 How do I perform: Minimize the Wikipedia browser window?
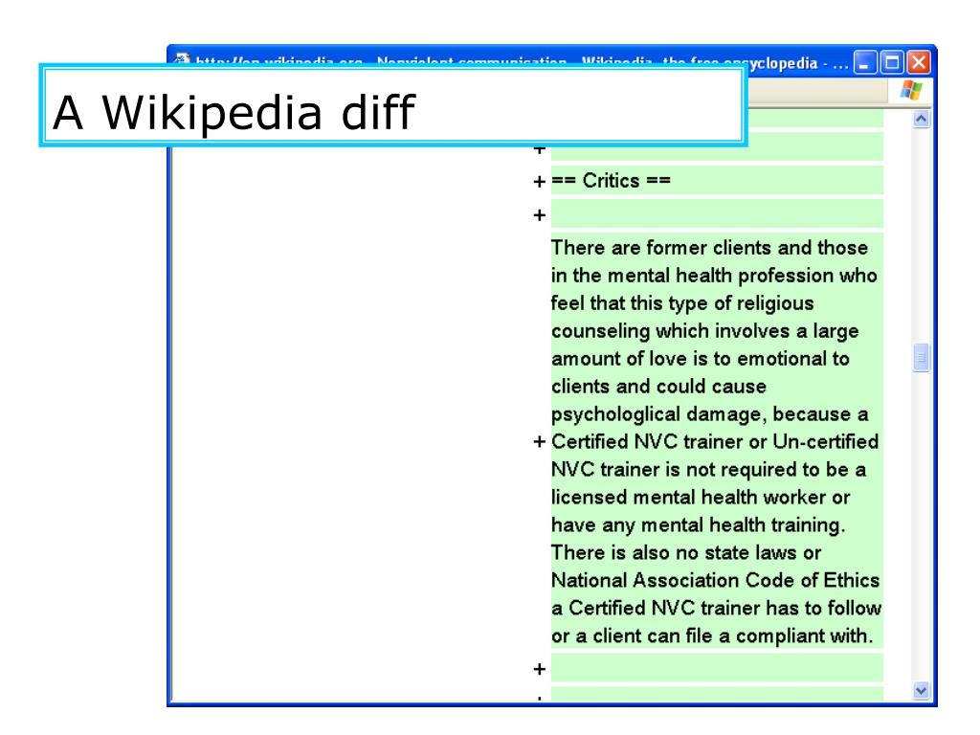[865, 63]
